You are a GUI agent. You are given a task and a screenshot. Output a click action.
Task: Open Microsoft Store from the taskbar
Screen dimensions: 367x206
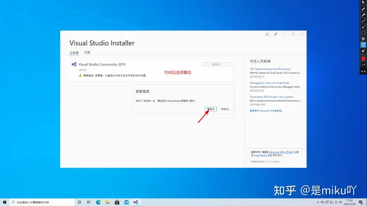(x=117, y=202)
